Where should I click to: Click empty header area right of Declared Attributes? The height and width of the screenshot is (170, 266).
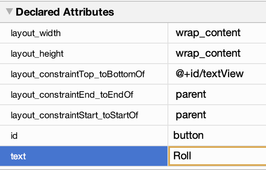pos(189,12)
